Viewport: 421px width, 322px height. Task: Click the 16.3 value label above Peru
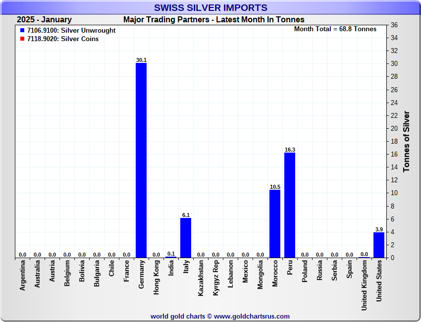pos(290,150)
